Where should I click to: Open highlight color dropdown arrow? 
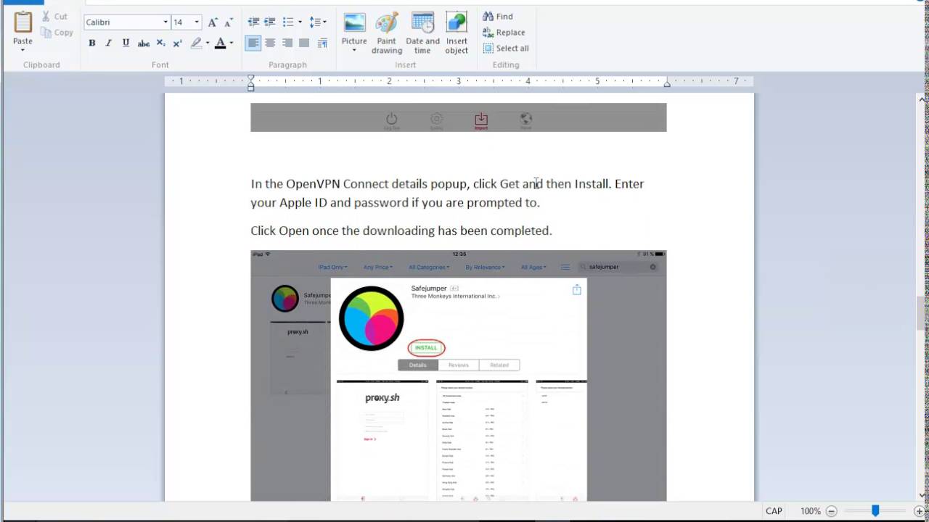[x=208, y=43]
